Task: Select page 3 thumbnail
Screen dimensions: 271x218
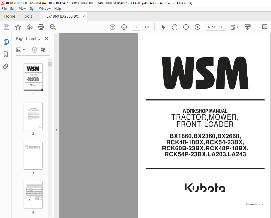Action: 33,156
